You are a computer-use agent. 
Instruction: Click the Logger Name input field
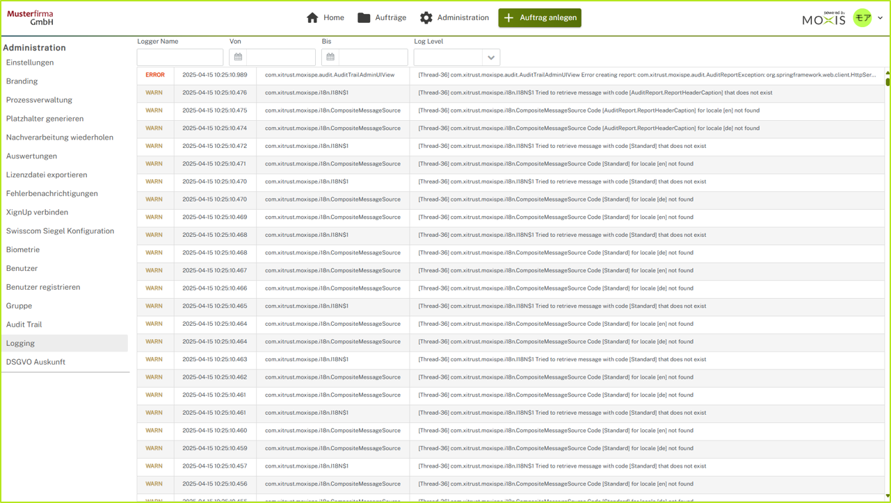(179, 57)
